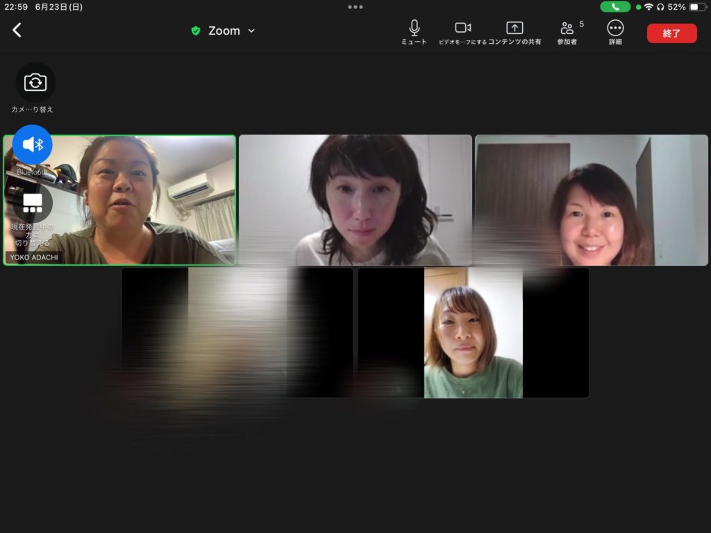Toggle the Bluetooth audio output button
Viewport: 711px width, 533px height.
point(33,144)
